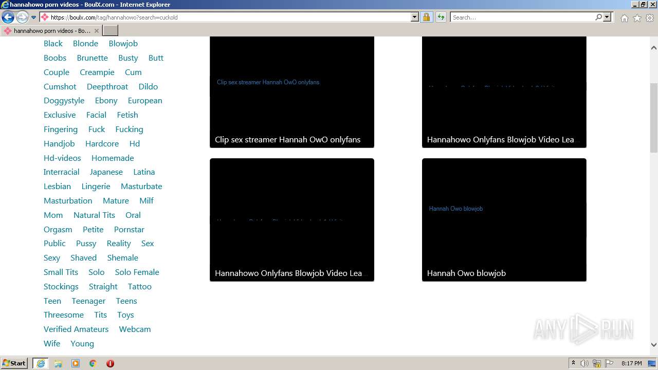658x370 pixels.
Task: Open the Latina tag link
Action: [x=144, y=172]
